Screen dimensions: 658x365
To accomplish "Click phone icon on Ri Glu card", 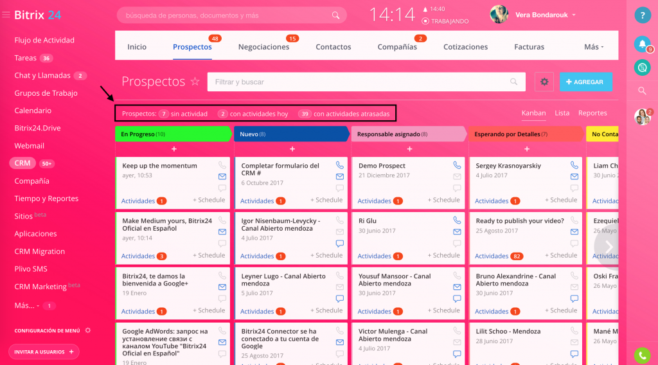I will point(457,220).
